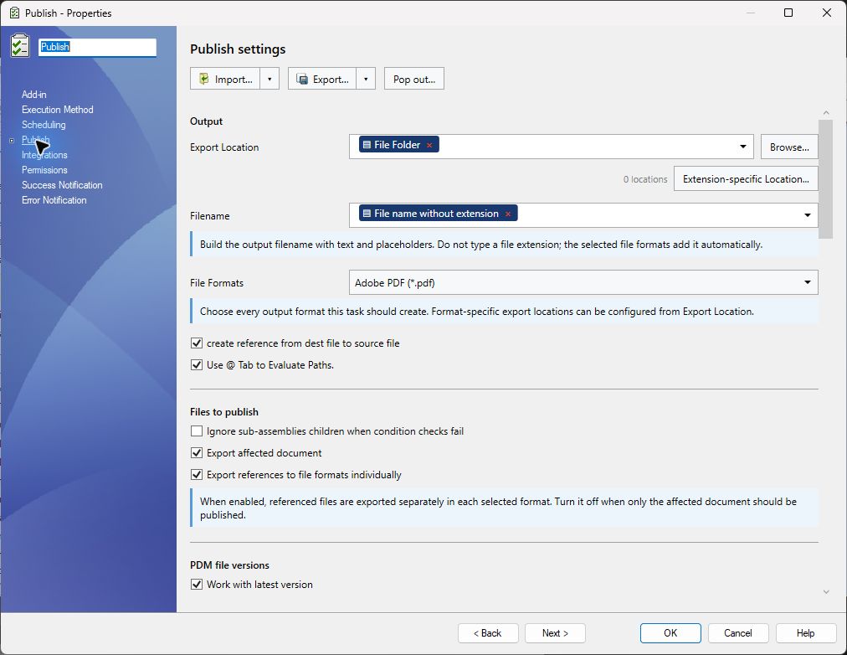
Task: Click the title bar app icon
Action: point(14,13)
